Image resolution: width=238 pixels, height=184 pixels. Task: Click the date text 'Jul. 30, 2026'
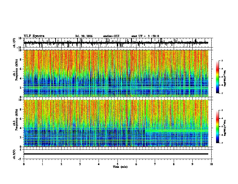(84, 36)
